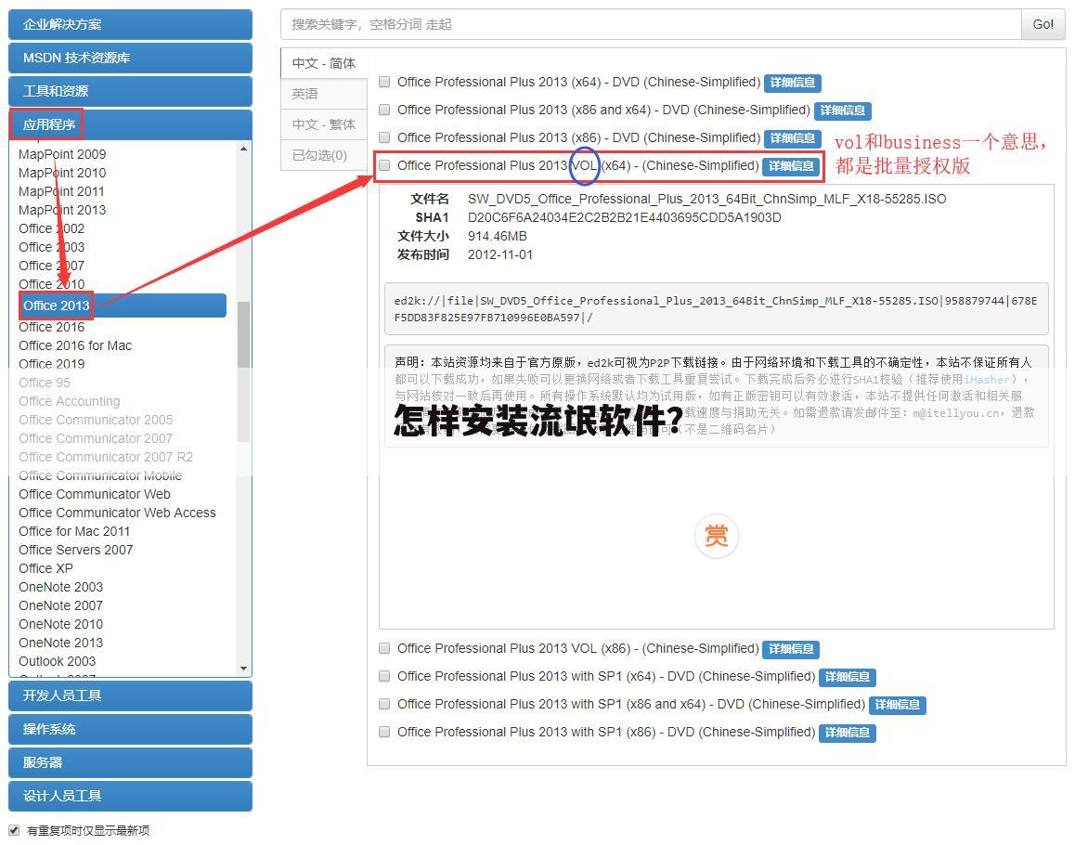This screenshot has width=1075, height=845.
Task: Toggle 详细信息 for 2013 VOL (x64)
Action: click(791, 166)
